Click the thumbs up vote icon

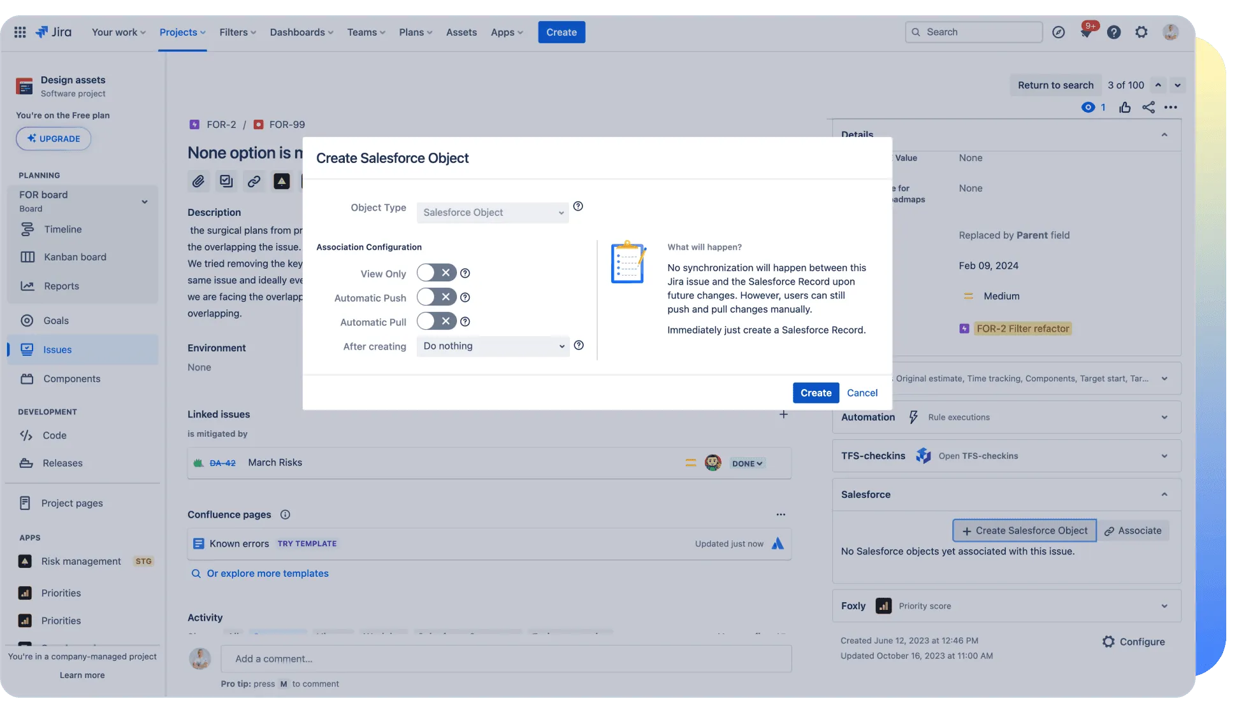(1125, 108)
